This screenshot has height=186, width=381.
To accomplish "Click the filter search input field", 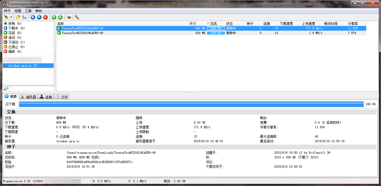I will click(31, 88).
